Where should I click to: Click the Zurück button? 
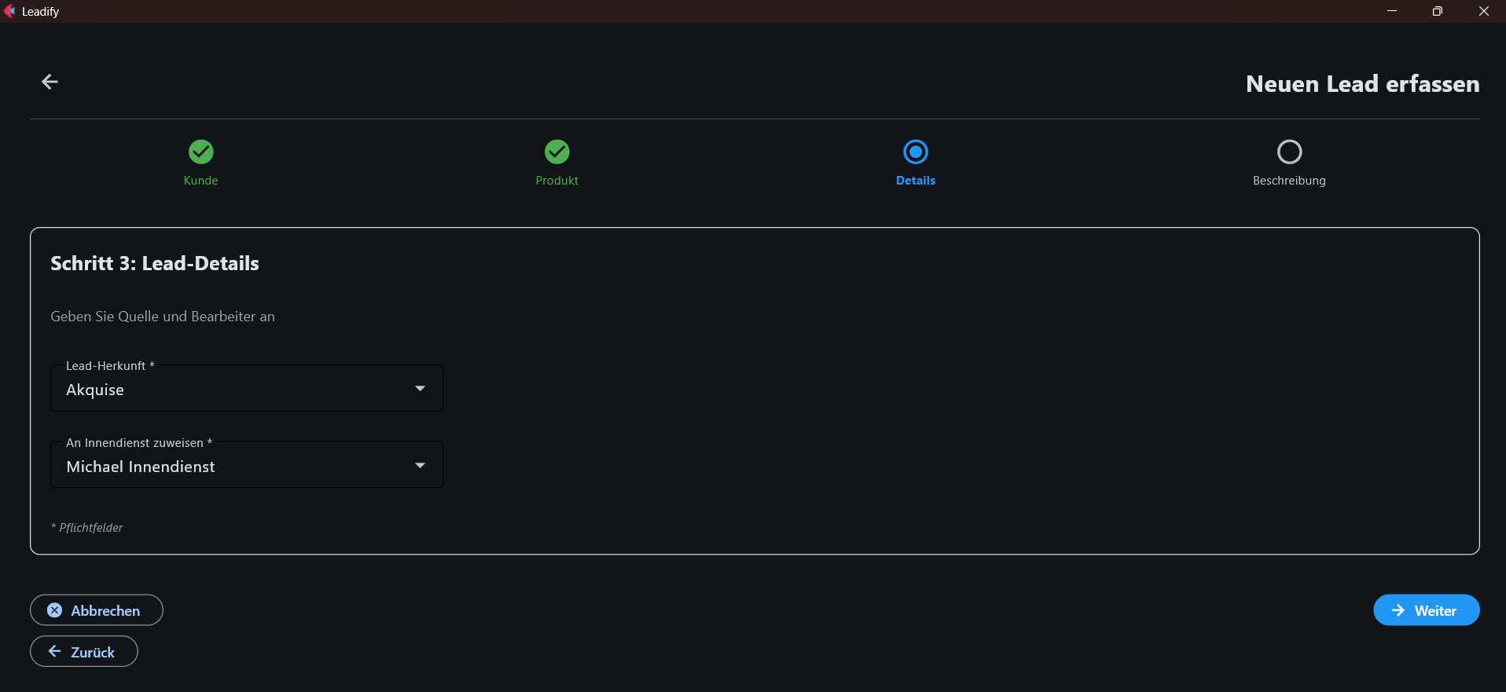83,651
